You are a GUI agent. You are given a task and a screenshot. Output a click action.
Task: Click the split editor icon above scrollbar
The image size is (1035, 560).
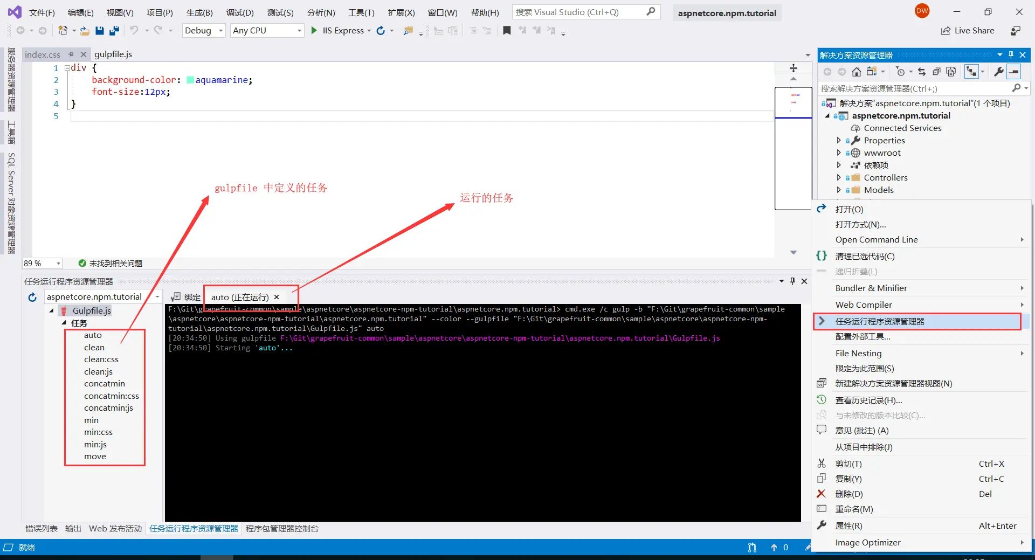coord(793,68)
